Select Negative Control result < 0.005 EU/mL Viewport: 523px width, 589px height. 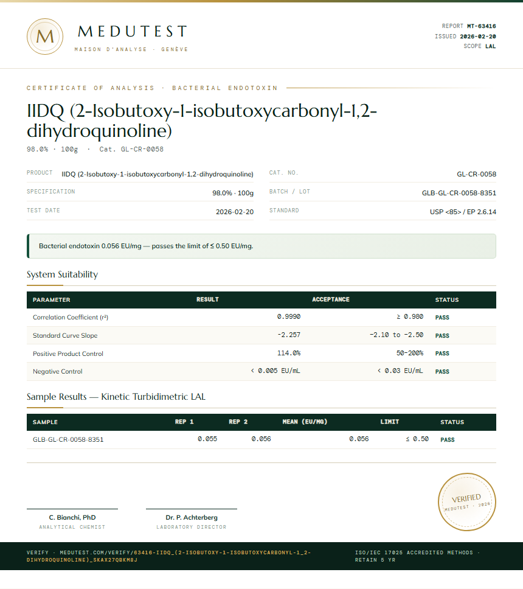275,371
